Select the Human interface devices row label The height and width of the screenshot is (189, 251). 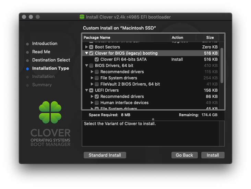(124, 103)
